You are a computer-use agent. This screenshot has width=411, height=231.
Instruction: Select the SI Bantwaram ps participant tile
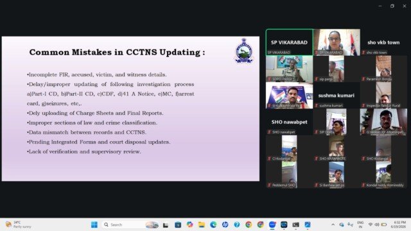point(337,175)
